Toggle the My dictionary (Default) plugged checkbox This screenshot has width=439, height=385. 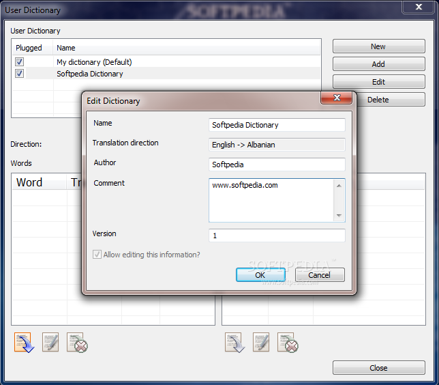19,61
